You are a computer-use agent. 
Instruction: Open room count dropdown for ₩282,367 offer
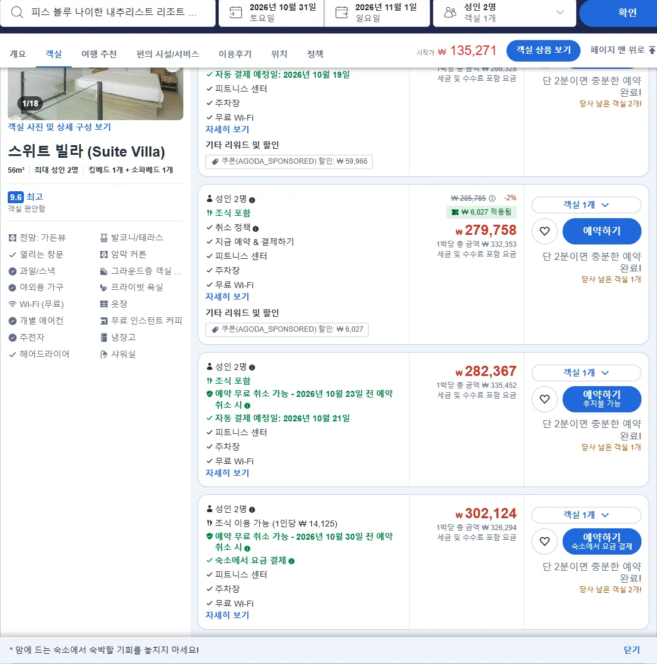pyautogui.click(x=587, y=373)
